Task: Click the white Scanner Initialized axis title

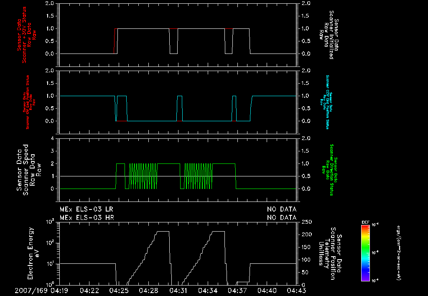Action: click(x=329, y=35)
